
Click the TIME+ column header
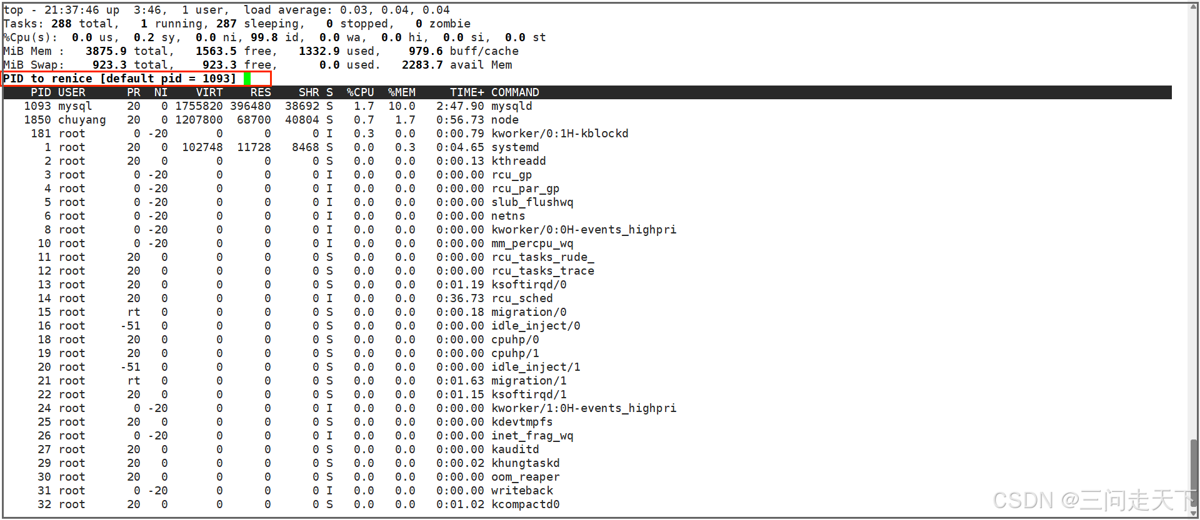coord(467,92)
